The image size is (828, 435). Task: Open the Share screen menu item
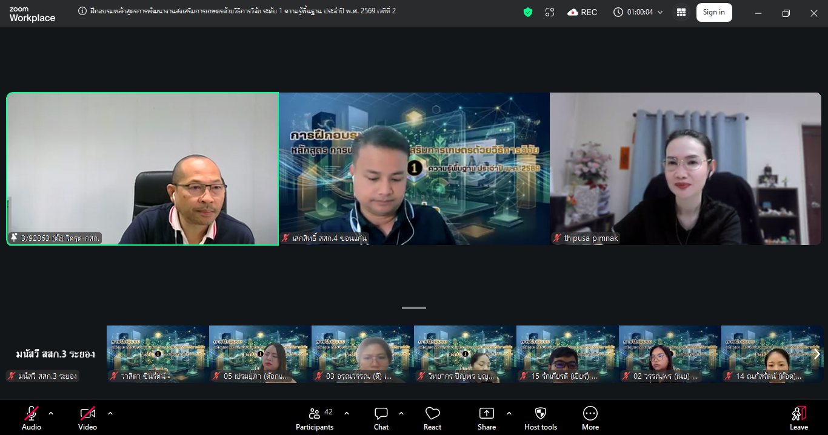click(x=486, y=418)
